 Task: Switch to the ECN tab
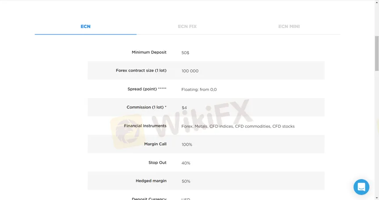pos(86,27)
